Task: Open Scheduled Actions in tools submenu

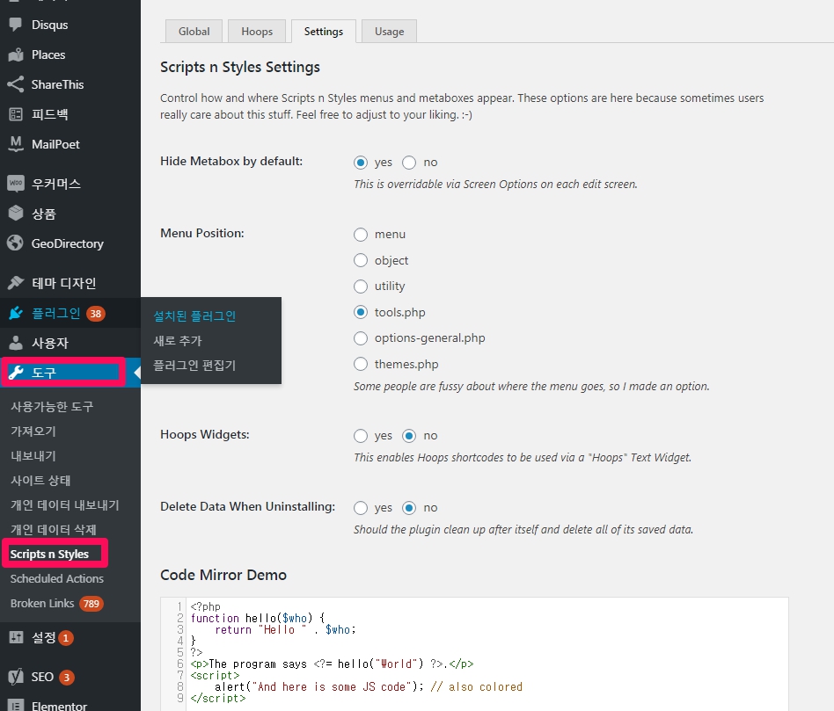Action: (57, 578)
